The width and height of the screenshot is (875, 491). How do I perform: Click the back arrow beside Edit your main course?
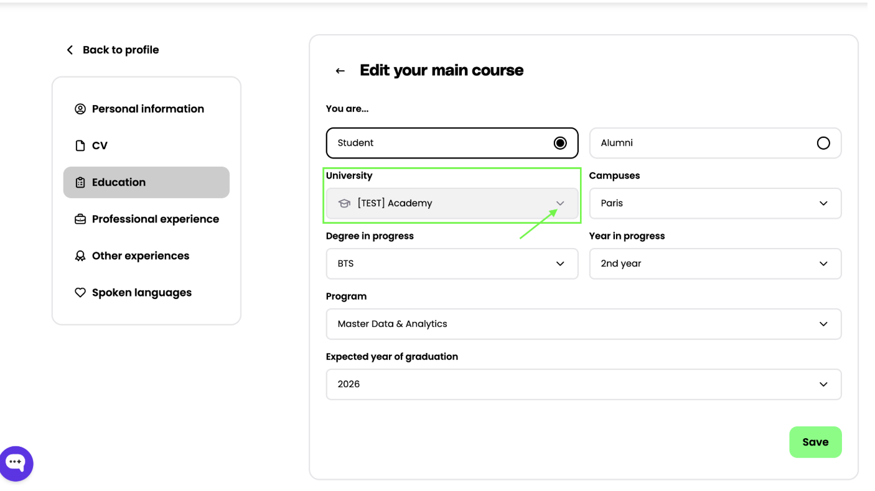340,71
